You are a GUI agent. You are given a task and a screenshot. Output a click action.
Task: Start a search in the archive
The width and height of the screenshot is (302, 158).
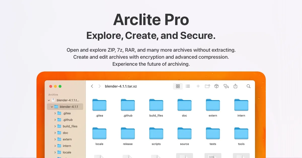click(248, 86)
